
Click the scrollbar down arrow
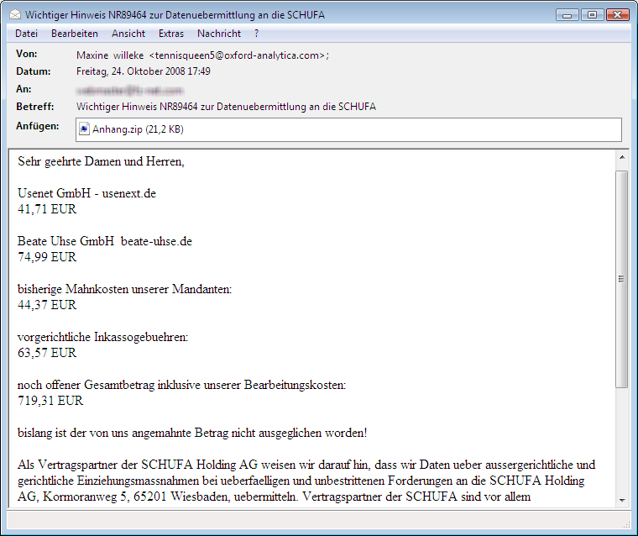pos(622,500)
